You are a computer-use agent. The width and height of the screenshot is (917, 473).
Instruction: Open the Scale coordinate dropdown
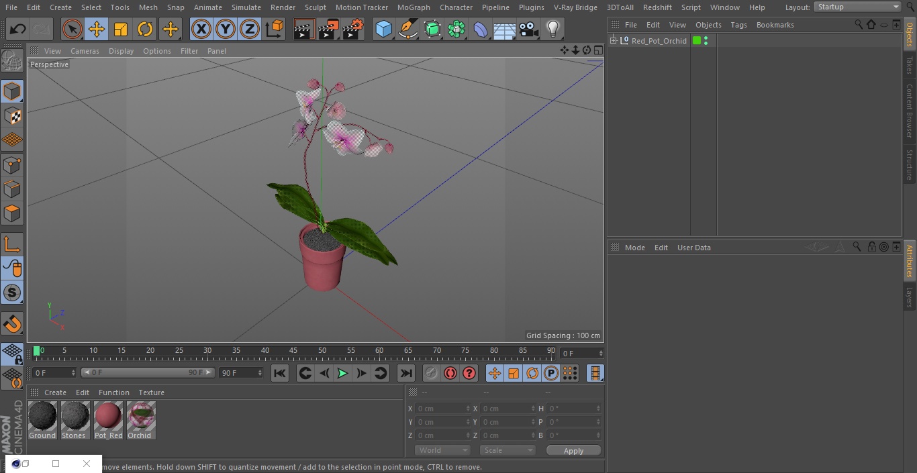508,450
